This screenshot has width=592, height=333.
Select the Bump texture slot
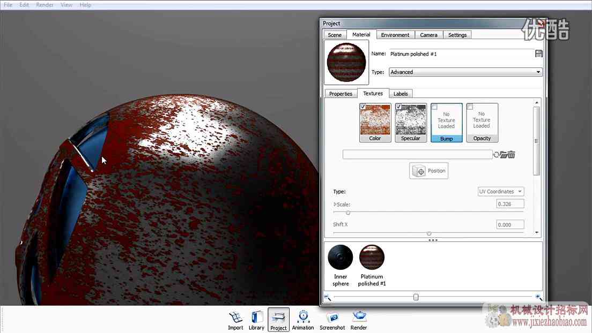click(x=446, y=123)
